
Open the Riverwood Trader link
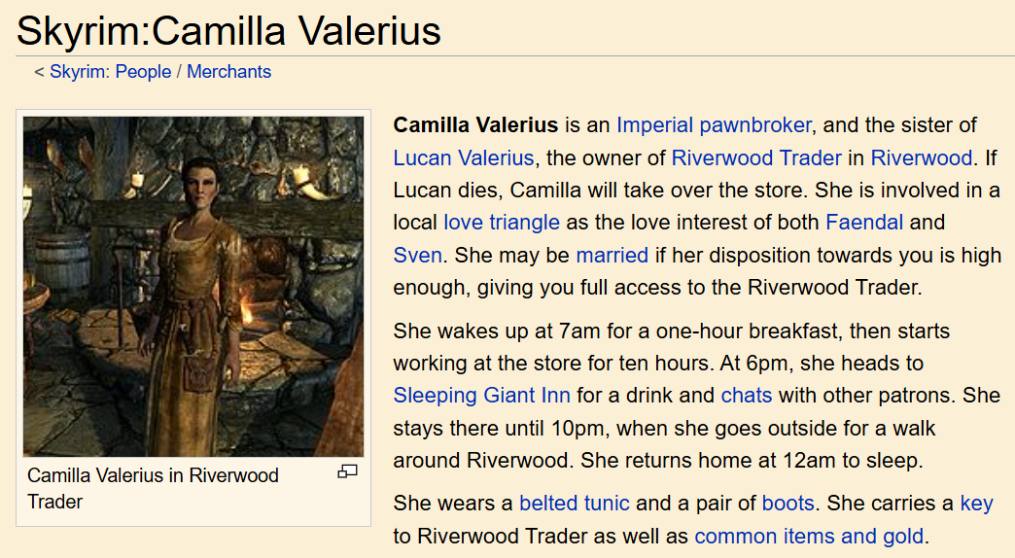tap(756, 157)
